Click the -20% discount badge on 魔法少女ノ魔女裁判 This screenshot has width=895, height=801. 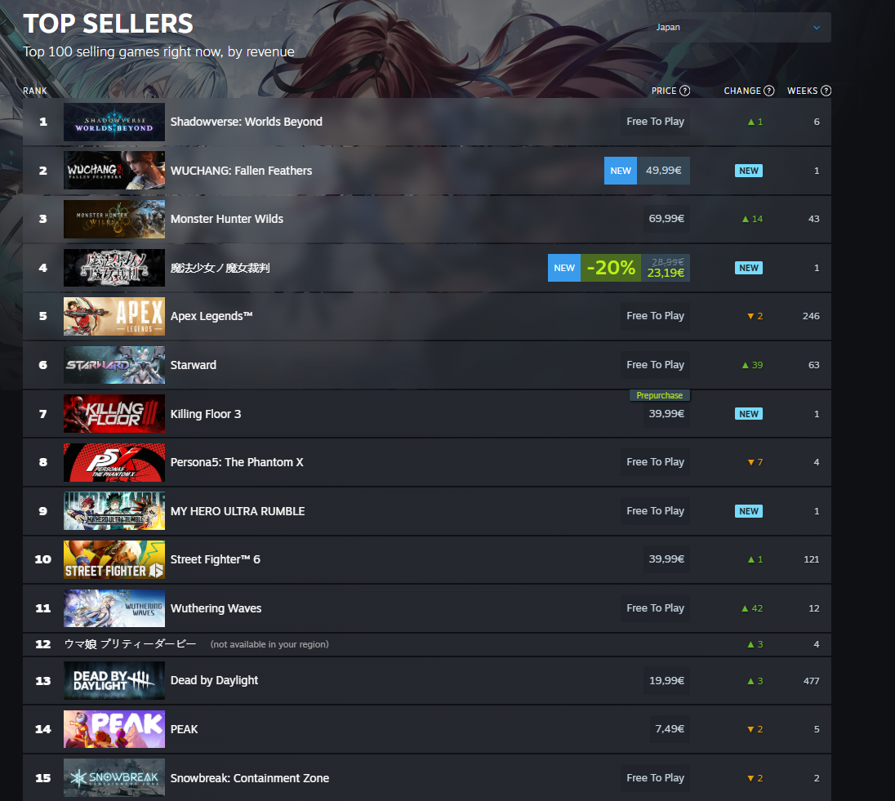[611, 268]
